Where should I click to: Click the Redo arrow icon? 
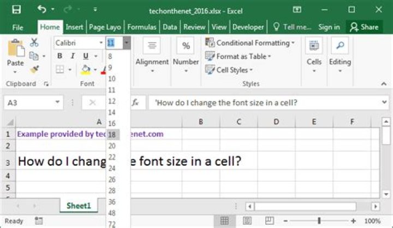(68, 9)
